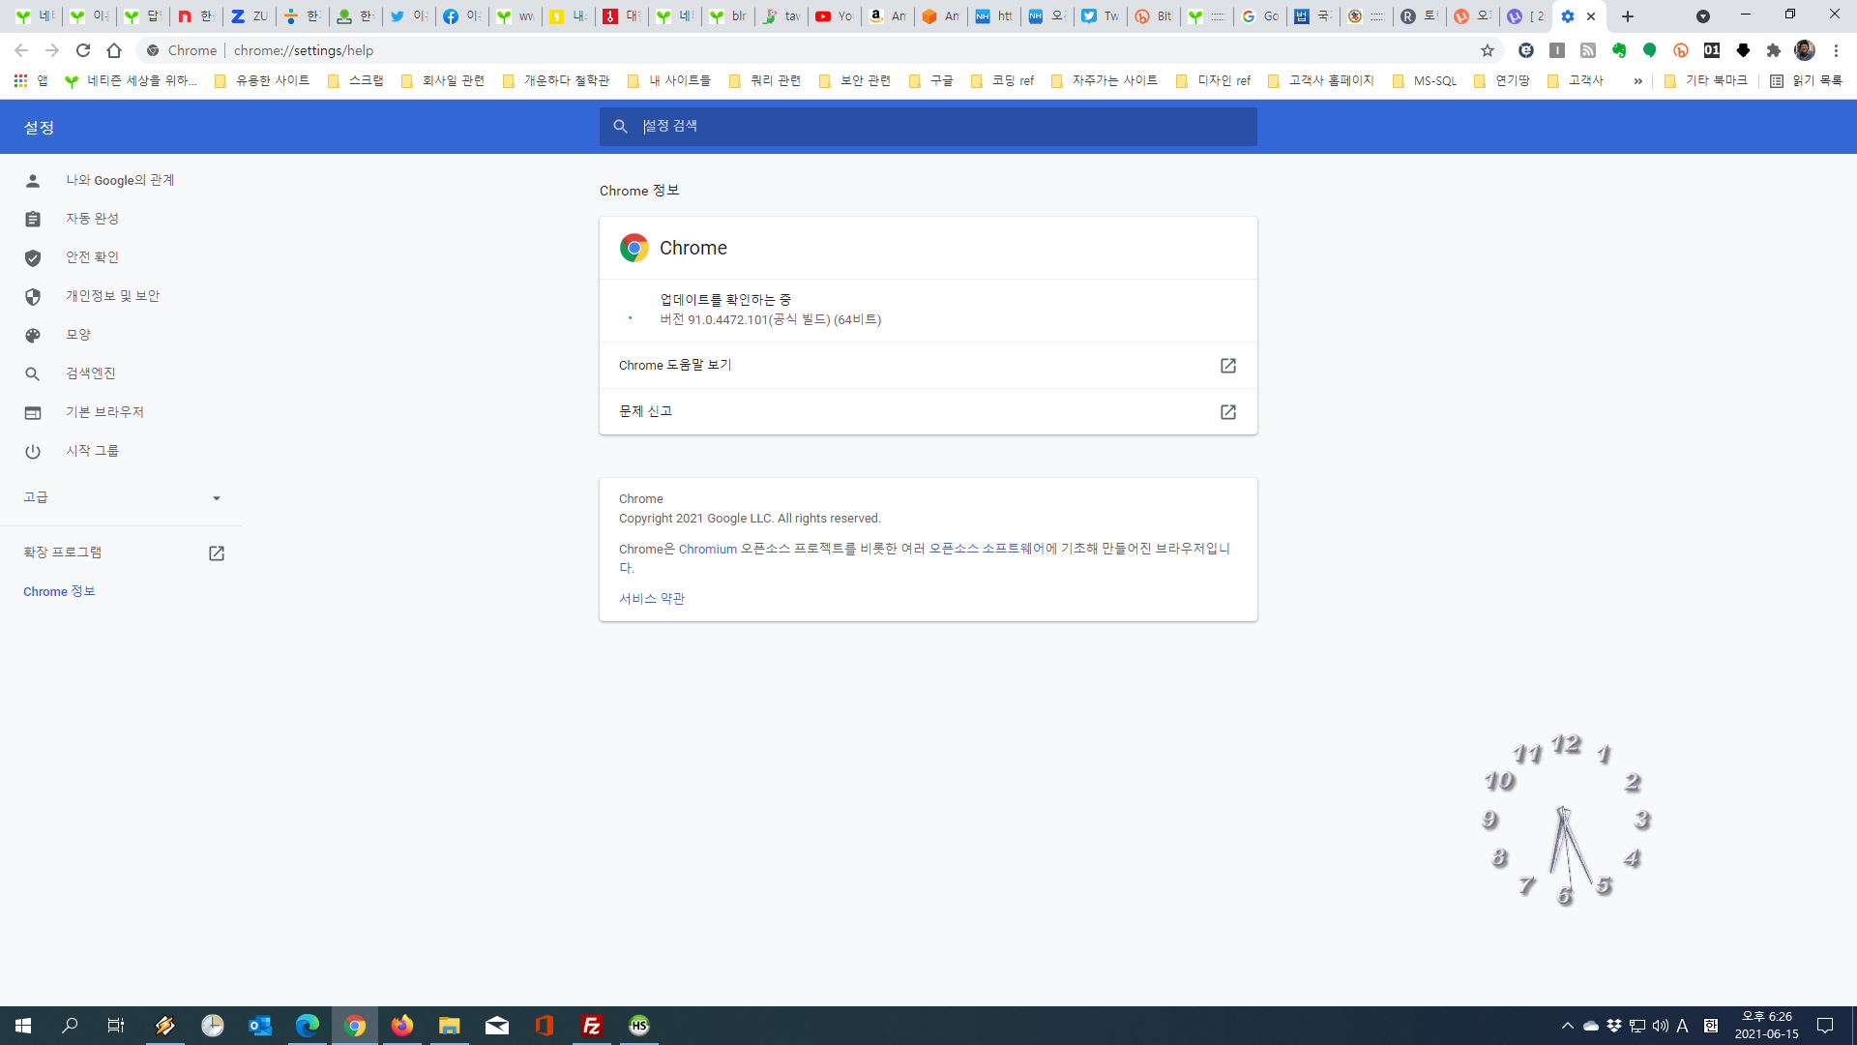Screen dimensions: 1857x1045
Task: Open new tab with plus button
Action: 1628,16
